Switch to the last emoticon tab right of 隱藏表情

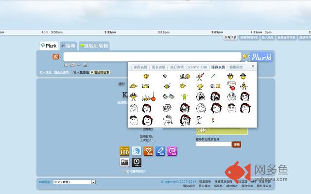coord(236,67)
